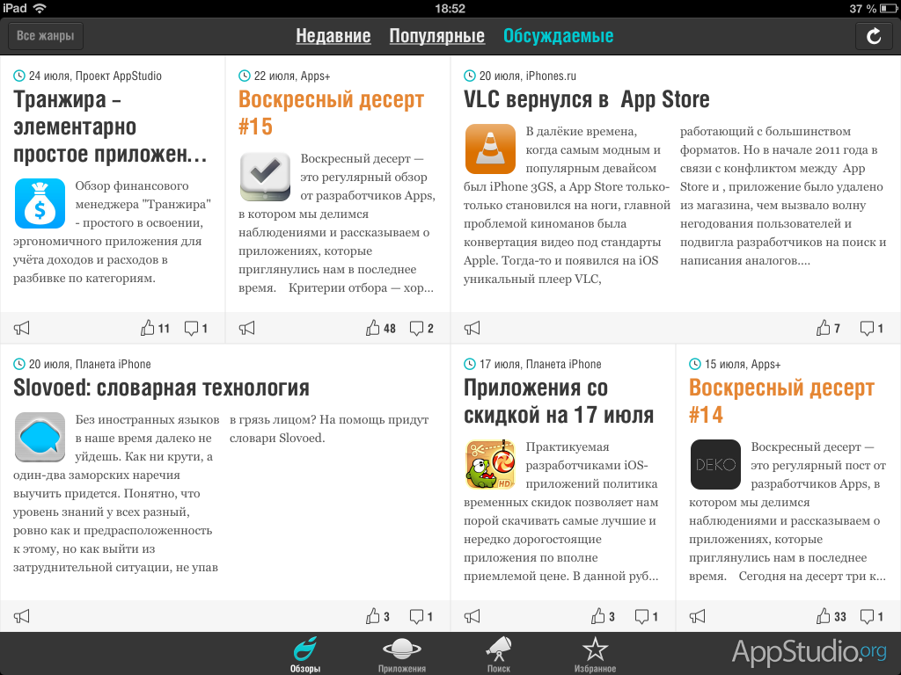The height and width of the screenshot is (675, 901).
Task: Share the Slovoed article via megaphone icon
Action: point(22,617)
